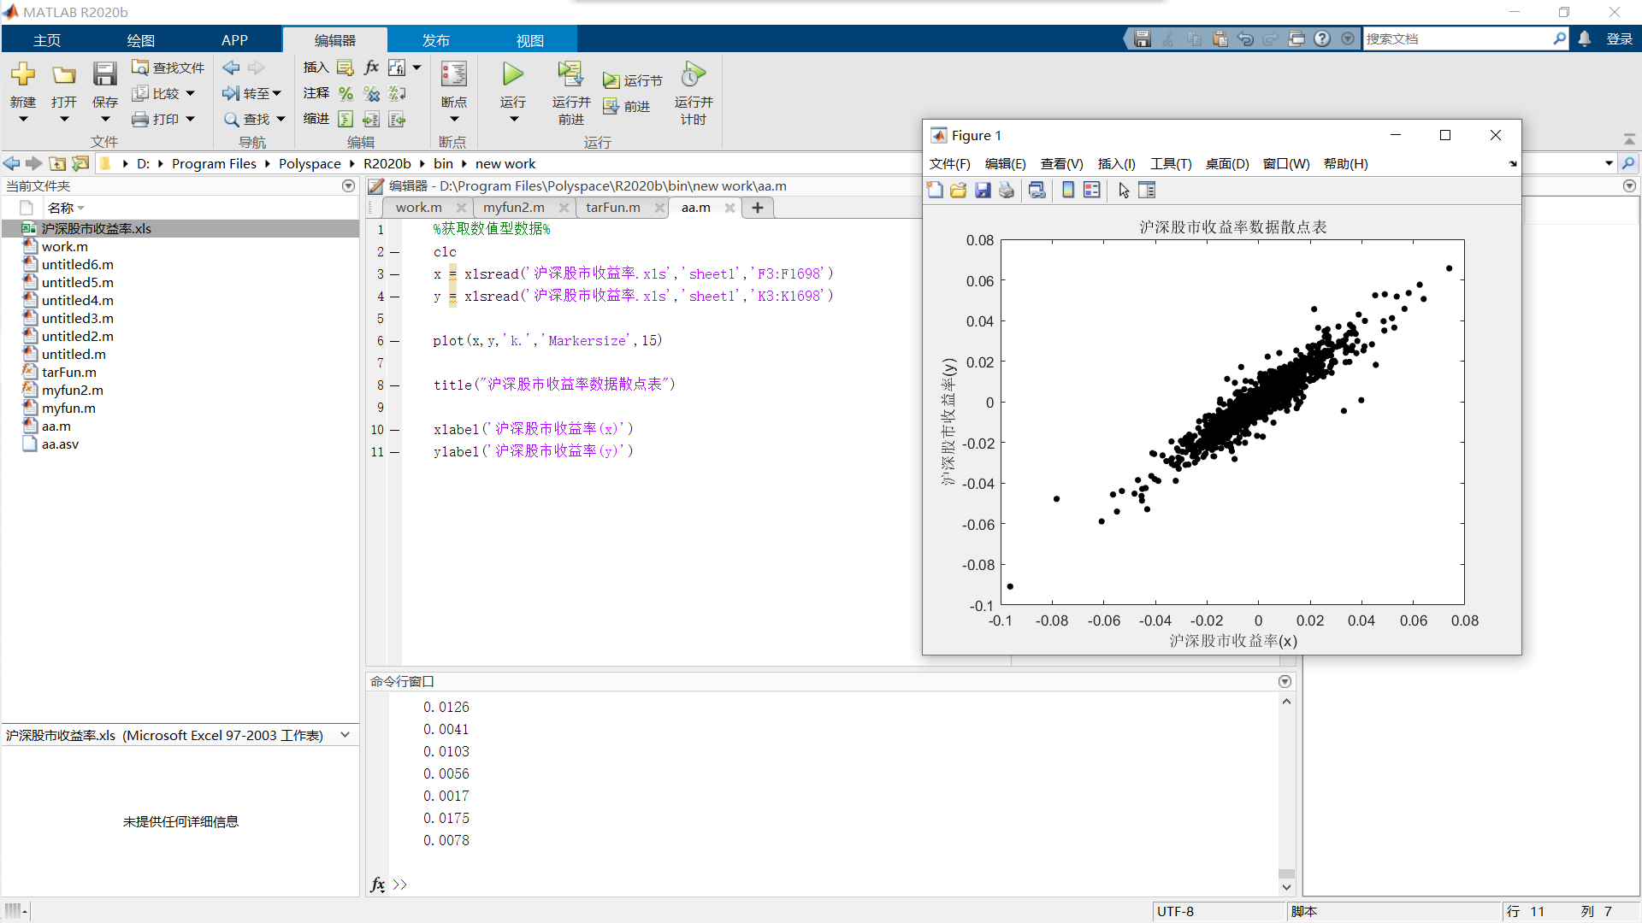
Task: Toggle the legend in Figure 1 toolbar
Action: pyautogui.click(x=1092, y=191)
